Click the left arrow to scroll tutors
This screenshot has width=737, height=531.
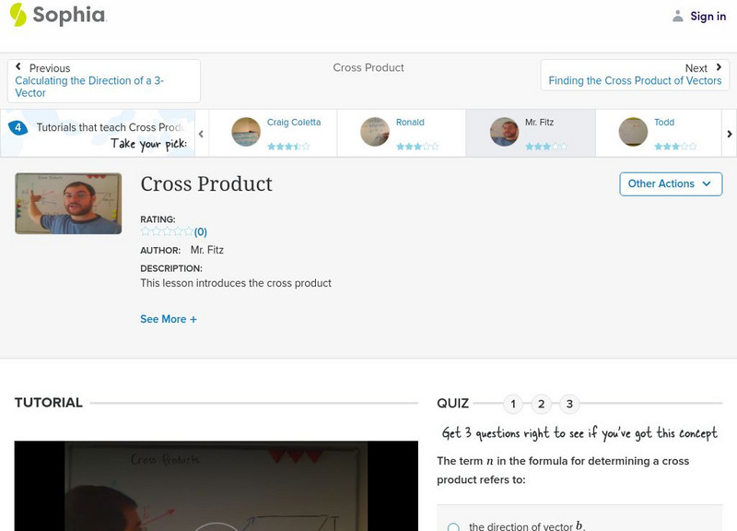(202, 133)
